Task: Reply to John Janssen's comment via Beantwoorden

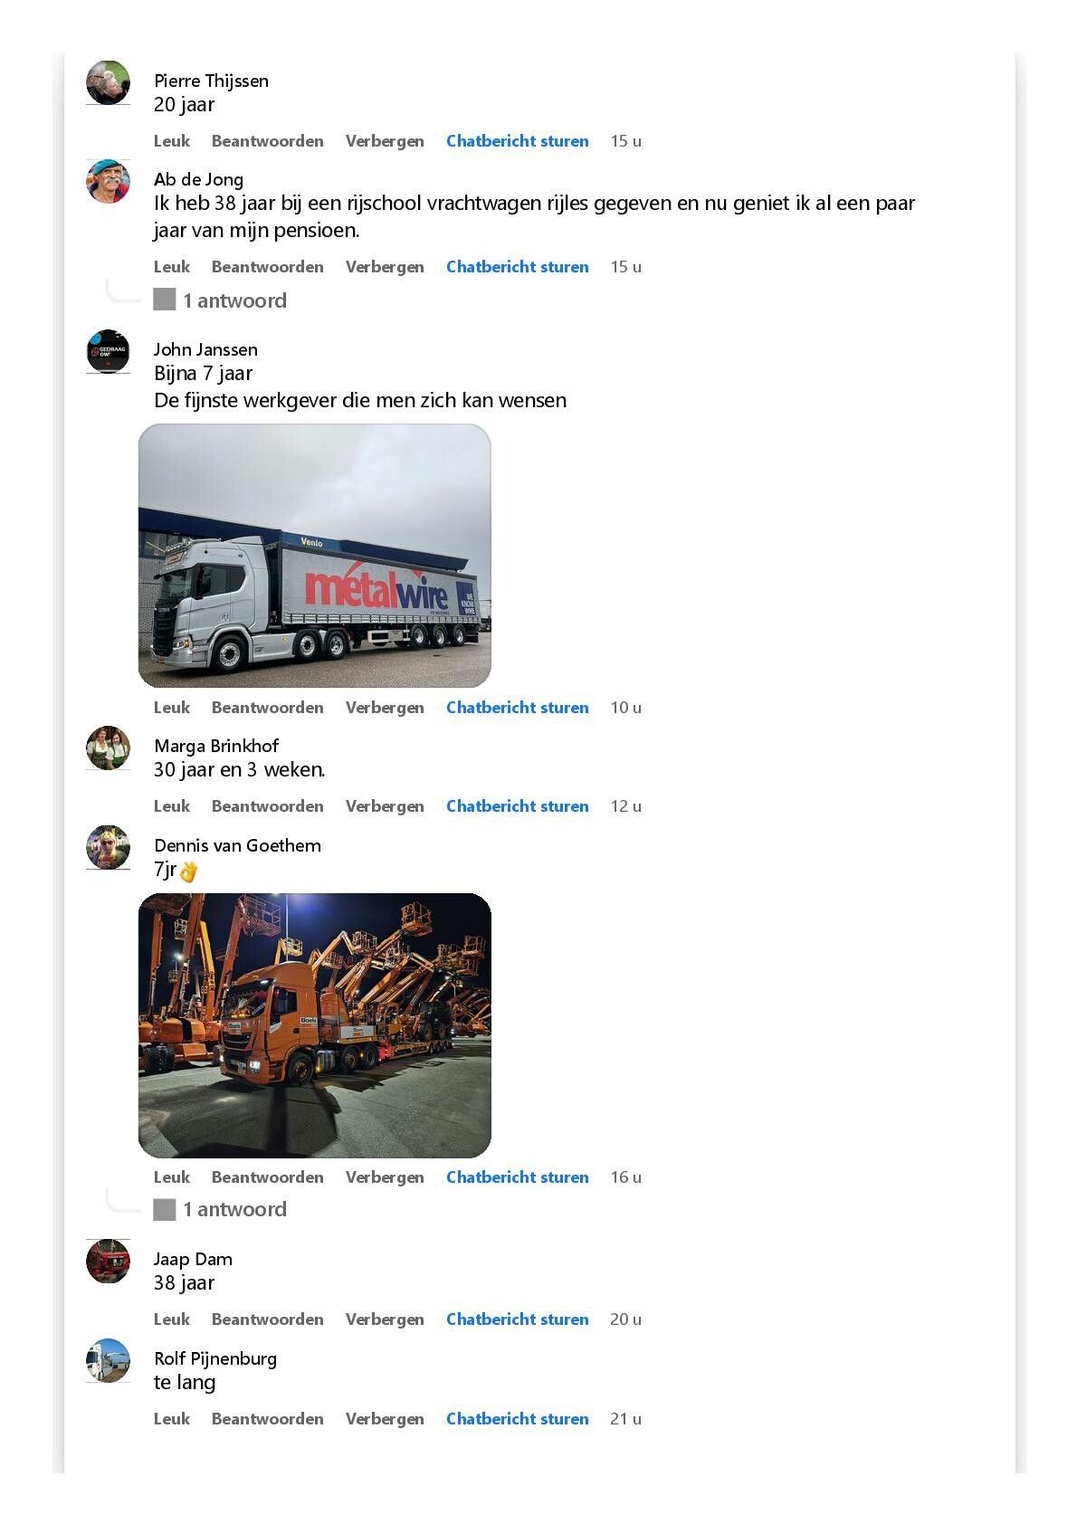Action: pos(267,708)
